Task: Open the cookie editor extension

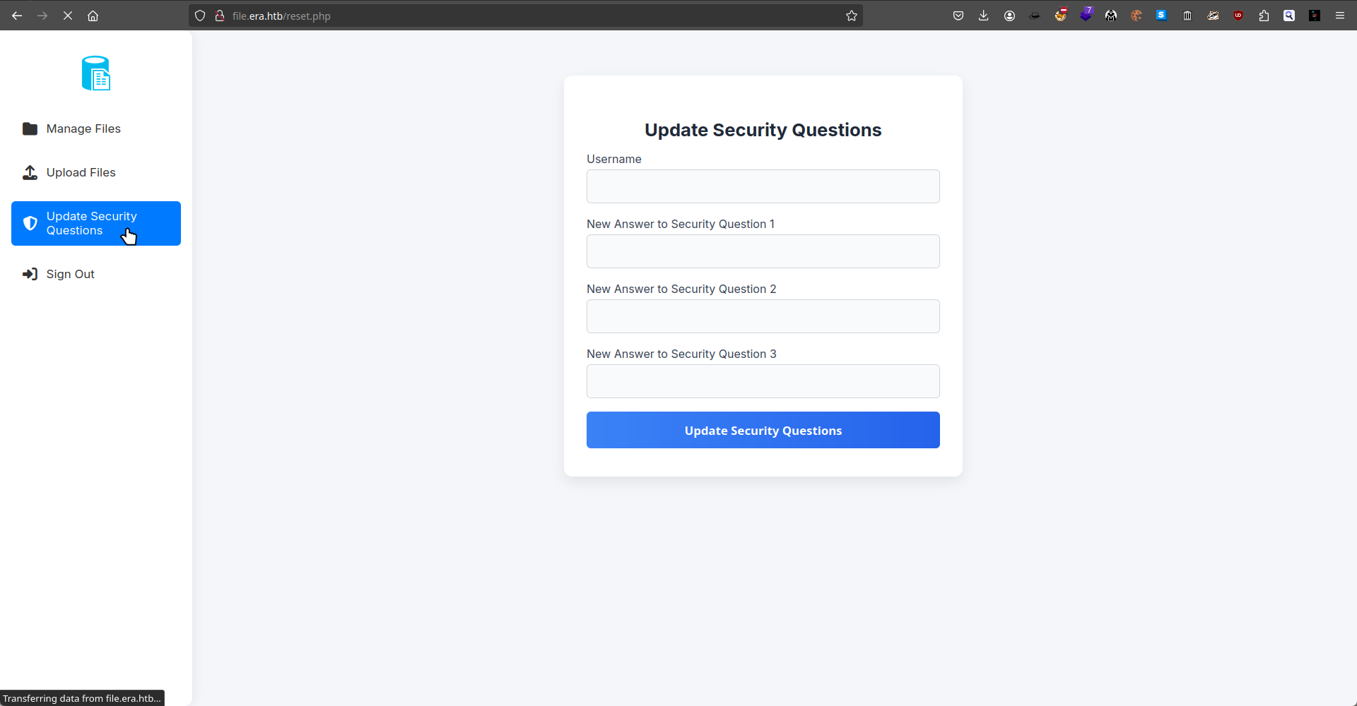Action: tap(1136, 16)
